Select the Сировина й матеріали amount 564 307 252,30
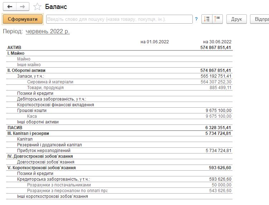This screenshot has width=269, height=205. (216, 82)
